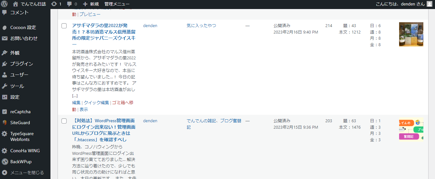Click the ツール wrench icon
Screen dimensions: 435x179
click(5, 86)
